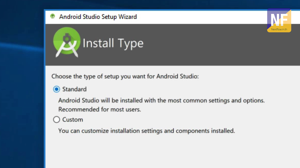Select the Standard setup radio button

click(x=56, y=89)
